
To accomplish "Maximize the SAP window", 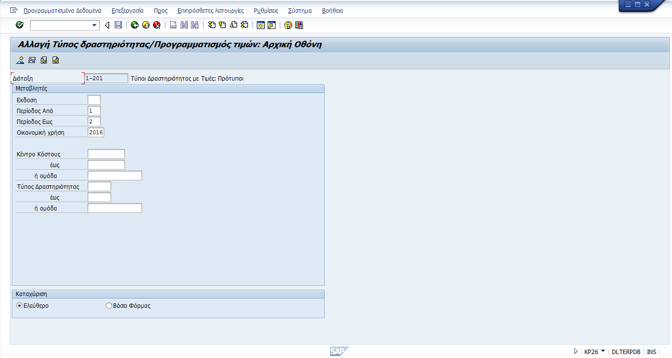I will coord(637,4).
